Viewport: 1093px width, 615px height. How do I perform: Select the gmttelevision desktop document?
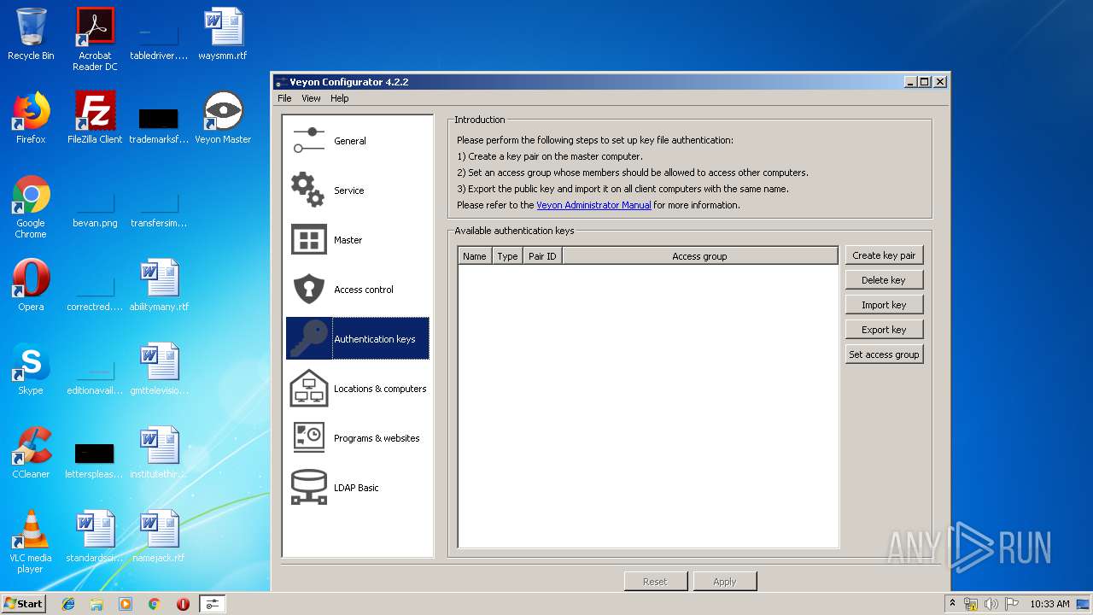point(159,369)
